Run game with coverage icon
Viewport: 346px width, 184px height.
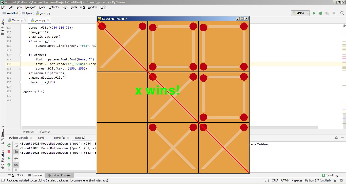click(327, 13)
